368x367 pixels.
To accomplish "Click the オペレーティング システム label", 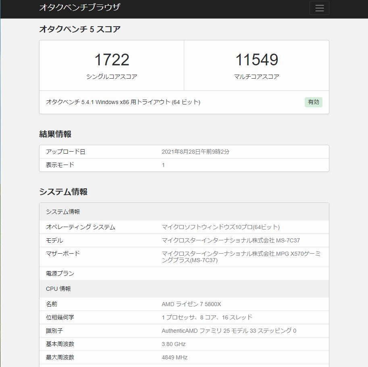I will point(81,227).
